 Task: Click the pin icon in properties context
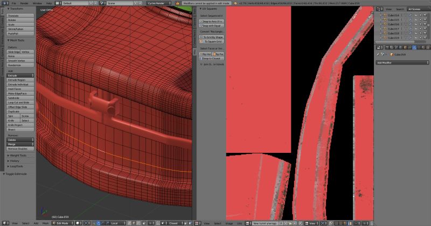(x=378, y=54)
